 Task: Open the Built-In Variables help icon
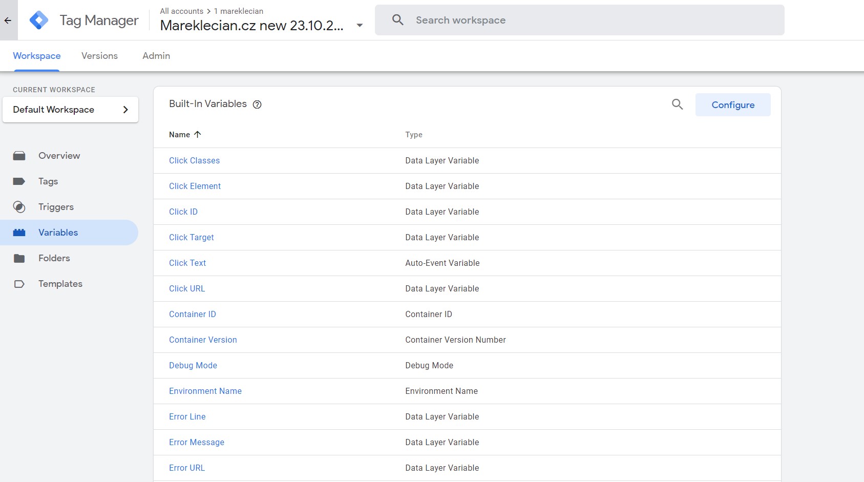pyautogui.click(x=257, y=104)
